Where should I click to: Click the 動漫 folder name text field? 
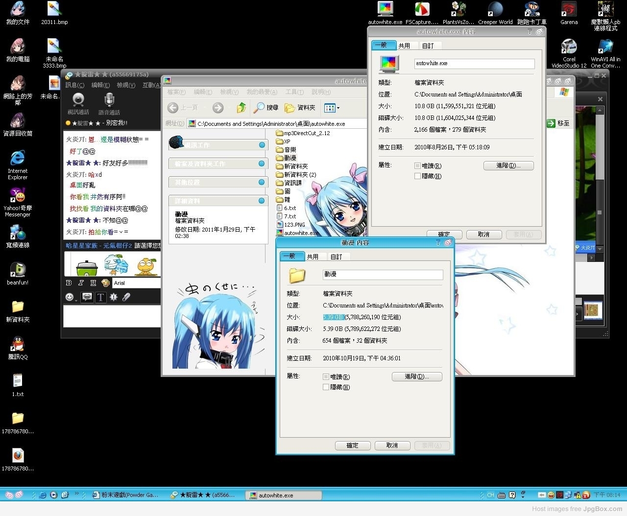tap(383, 275)
